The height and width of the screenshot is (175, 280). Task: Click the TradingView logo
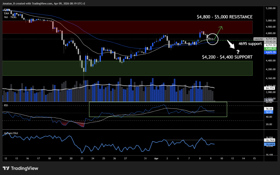[21, 168]
